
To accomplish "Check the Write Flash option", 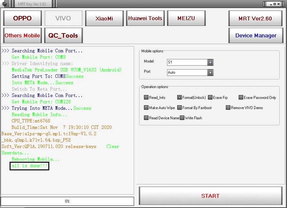I will pos(182,118).
